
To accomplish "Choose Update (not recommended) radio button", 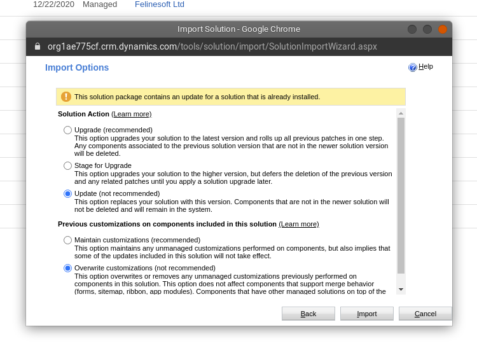I will 67,193.
